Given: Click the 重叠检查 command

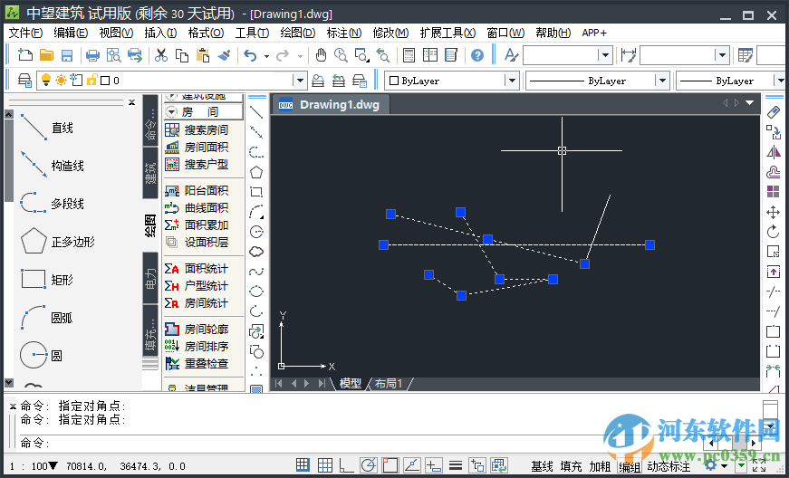Looking at the screenshot, I should 197,363.
